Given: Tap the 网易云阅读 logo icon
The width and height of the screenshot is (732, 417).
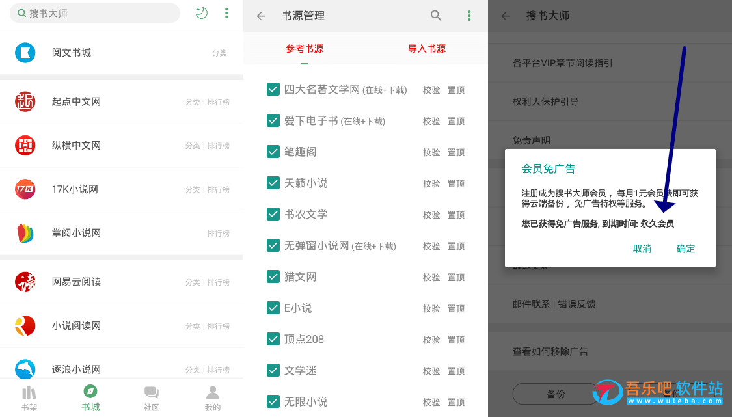Looking at the screenshot, I should pyautogui.click(x=25, y=282).
